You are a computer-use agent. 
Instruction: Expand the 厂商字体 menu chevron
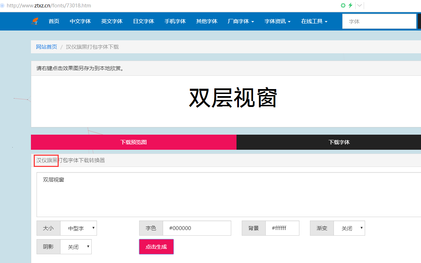[253, 21]
